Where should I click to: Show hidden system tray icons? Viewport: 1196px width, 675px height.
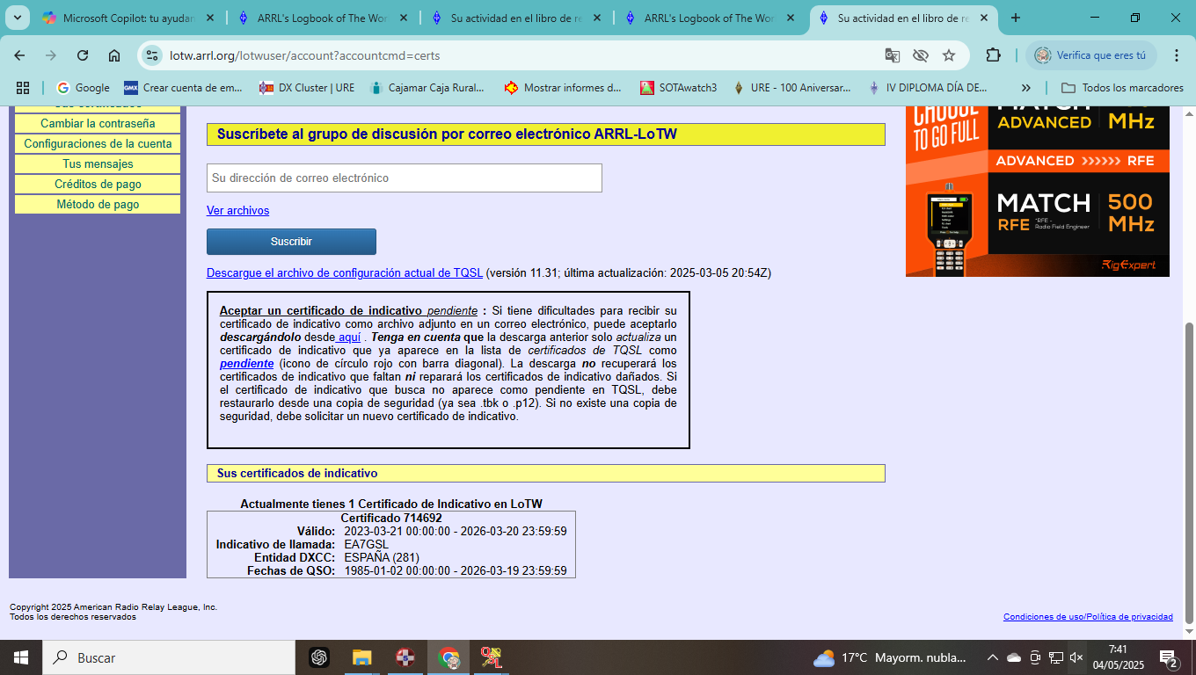click(x=993, y=657)
